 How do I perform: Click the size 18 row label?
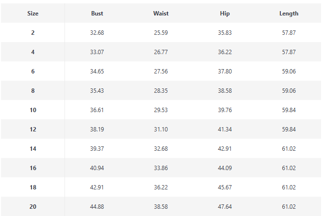(33, 187)
